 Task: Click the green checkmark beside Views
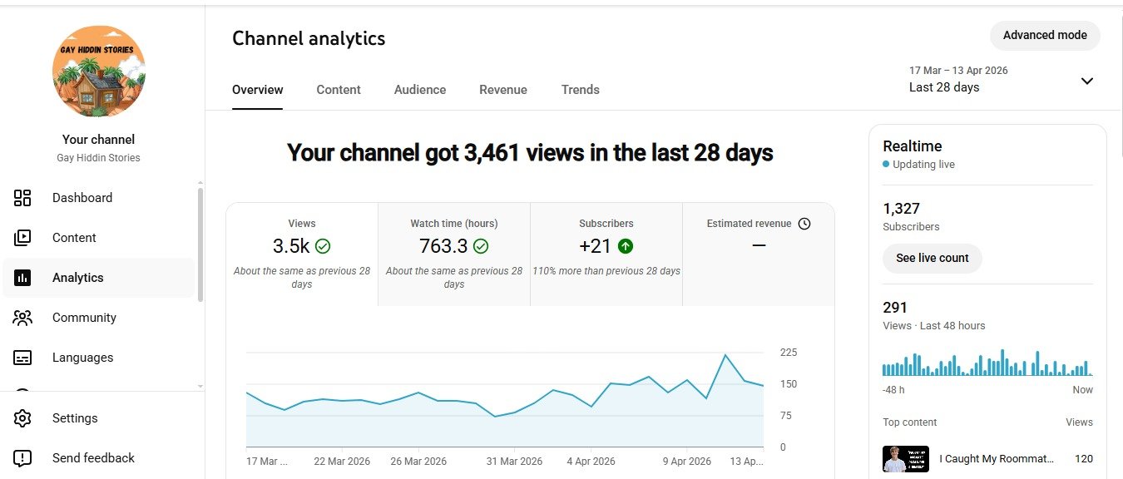click(x=323, y=246)
